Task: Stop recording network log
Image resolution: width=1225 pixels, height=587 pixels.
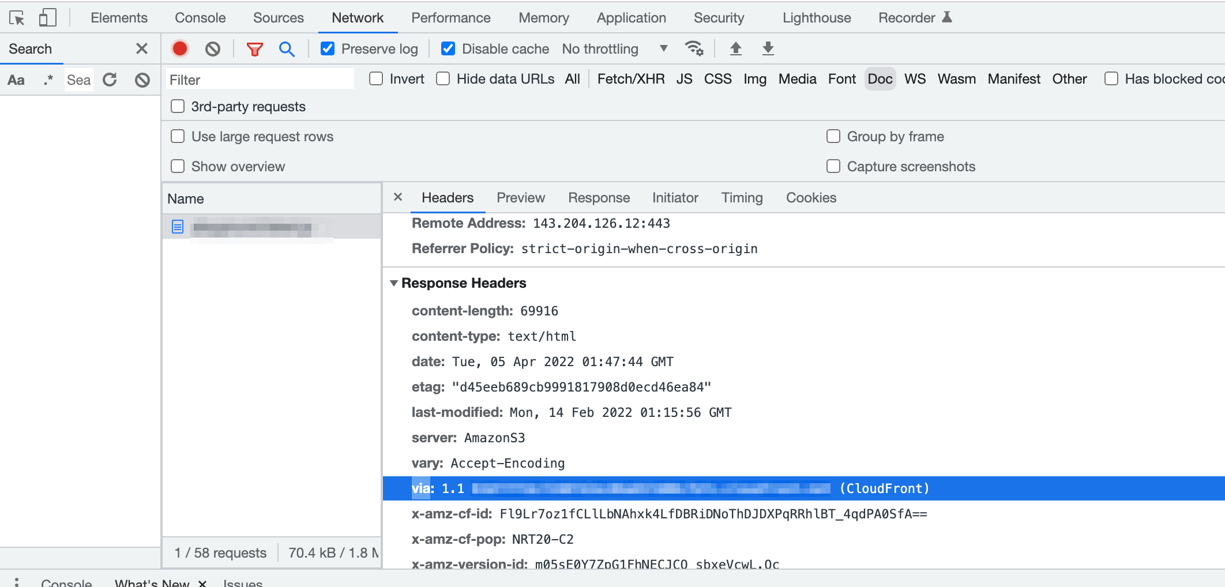Action: [x=180, y=48]
